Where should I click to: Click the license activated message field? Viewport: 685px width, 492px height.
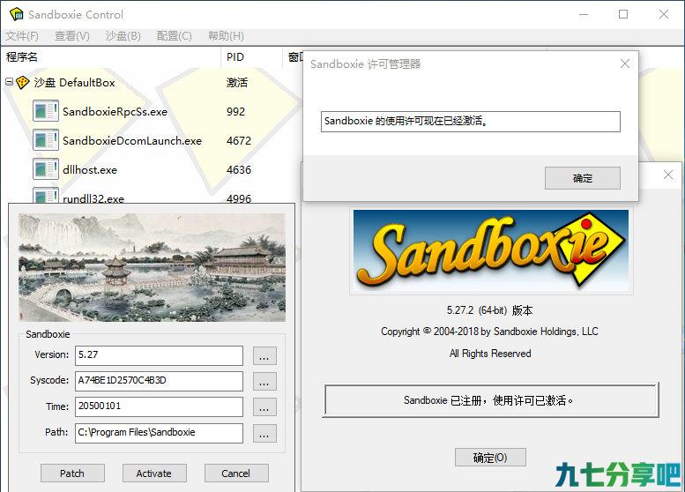click(471, 122)
